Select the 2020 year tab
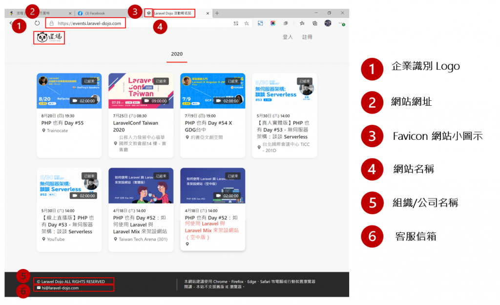500x305 pixels. (x=177, y=54)
